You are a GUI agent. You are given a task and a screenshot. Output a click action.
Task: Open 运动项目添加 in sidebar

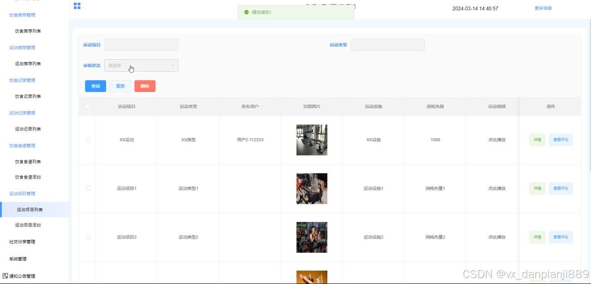tap(28, 225)
